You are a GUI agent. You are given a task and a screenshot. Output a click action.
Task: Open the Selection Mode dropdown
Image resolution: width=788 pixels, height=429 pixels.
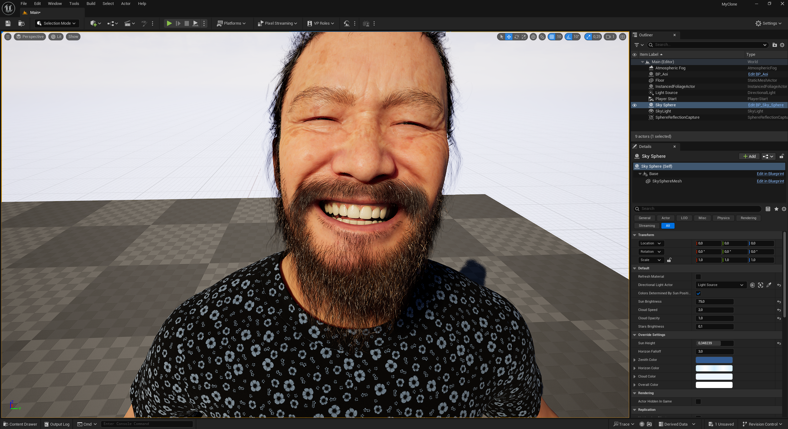57,23
